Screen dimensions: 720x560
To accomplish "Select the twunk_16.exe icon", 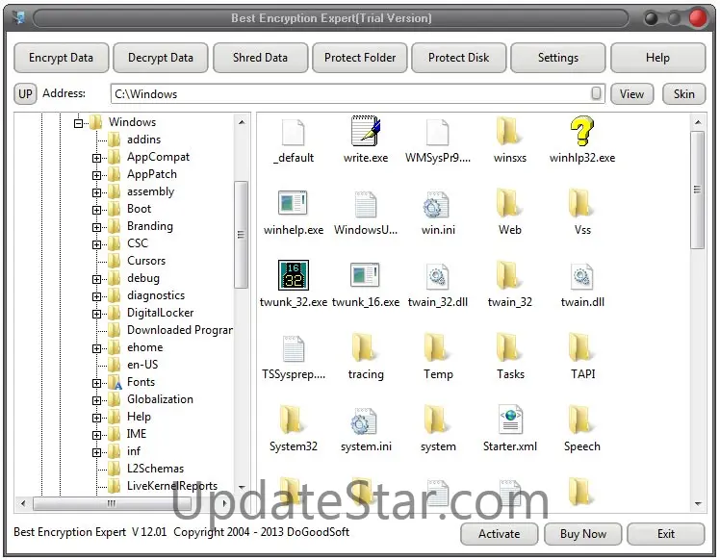I will click(365, 275).
